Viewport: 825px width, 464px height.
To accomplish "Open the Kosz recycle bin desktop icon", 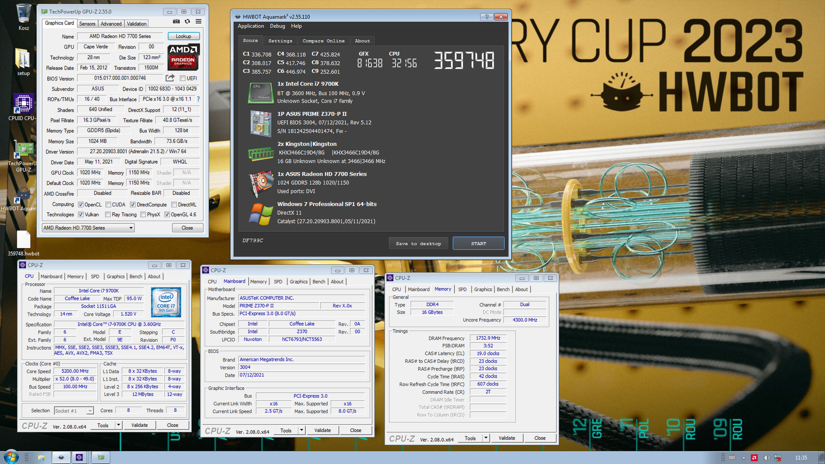I will [x=24, y=17].
